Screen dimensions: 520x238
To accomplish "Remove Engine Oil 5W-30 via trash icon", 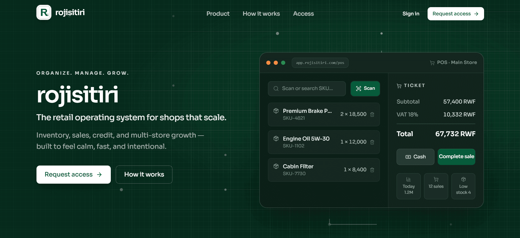I will tap(372, 142).
